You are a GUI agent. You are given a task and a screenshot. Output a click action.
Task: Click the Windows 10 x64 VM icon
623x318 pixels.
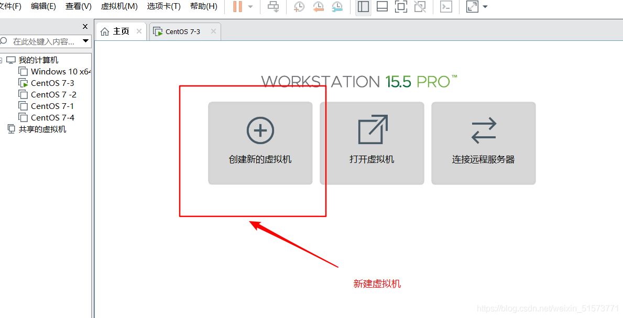(x=23, y=72)
